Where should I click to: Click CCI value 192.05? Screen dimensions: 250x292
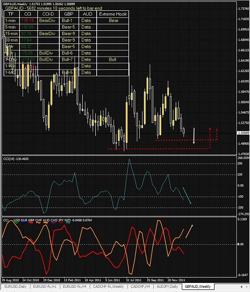[28, 27]
